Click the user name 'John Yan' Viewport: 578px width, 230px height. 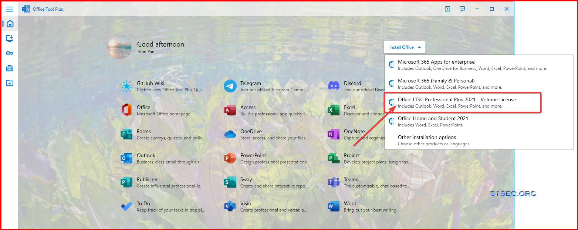pyautogui.click(x=146, y=52)
